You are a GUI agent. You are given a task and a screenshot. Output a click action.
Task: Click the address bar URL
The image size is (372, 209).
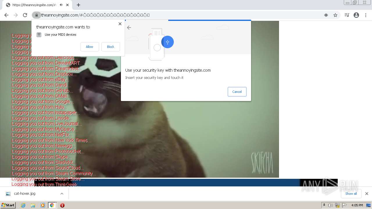(95, 15)
